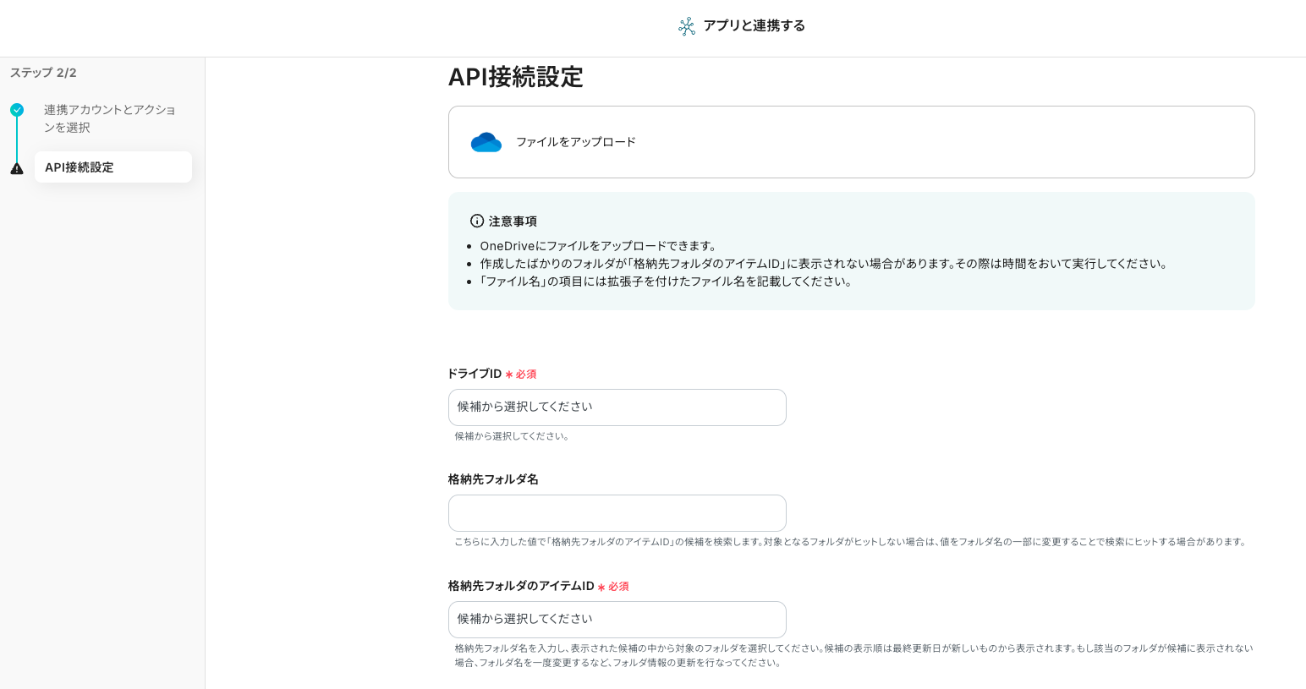Click the app integration network icon in header

pos(687,26)
